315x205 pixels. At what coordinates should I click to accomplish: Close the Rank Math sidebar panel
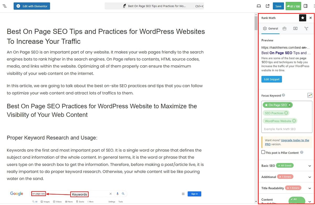click(311, 18)
